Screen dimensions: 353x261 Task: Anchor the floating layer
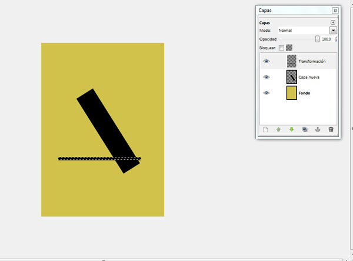point(318,129)
